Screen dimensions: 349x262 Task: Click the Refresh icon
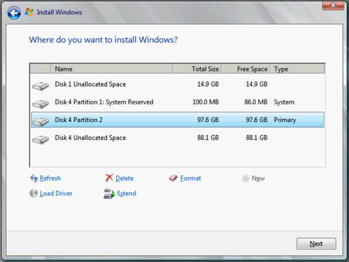(34, 179)
